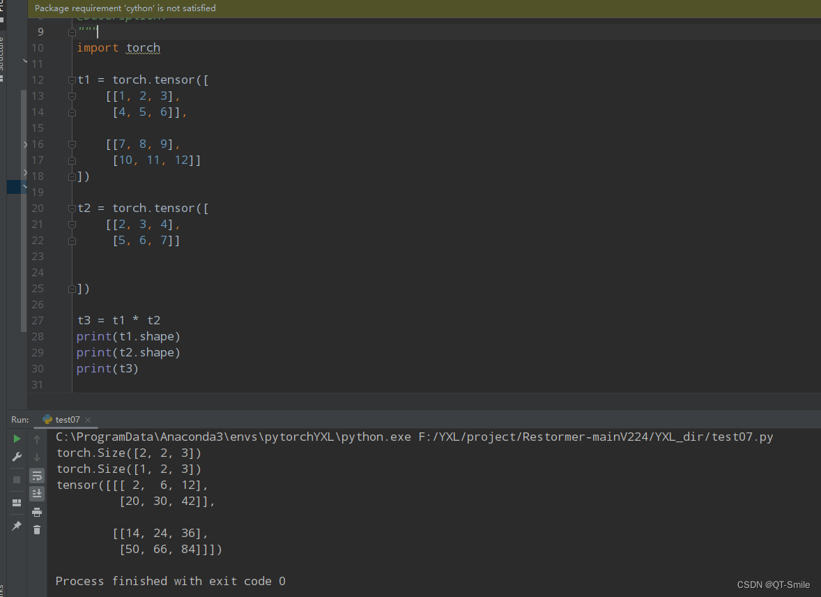
Task: Print the console output
Action: pyautogui.click(x=36, y=511)
